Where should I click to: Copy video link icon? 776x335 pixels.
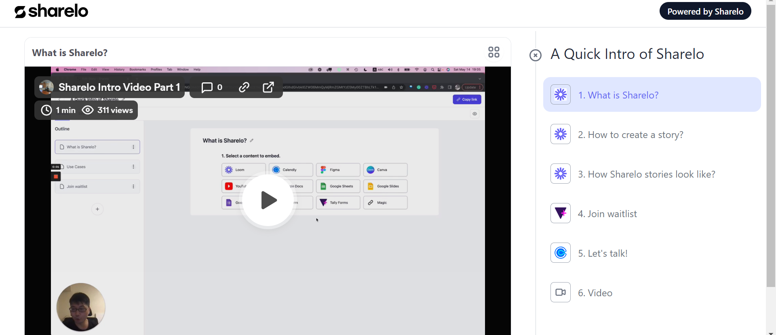[244, 87]
